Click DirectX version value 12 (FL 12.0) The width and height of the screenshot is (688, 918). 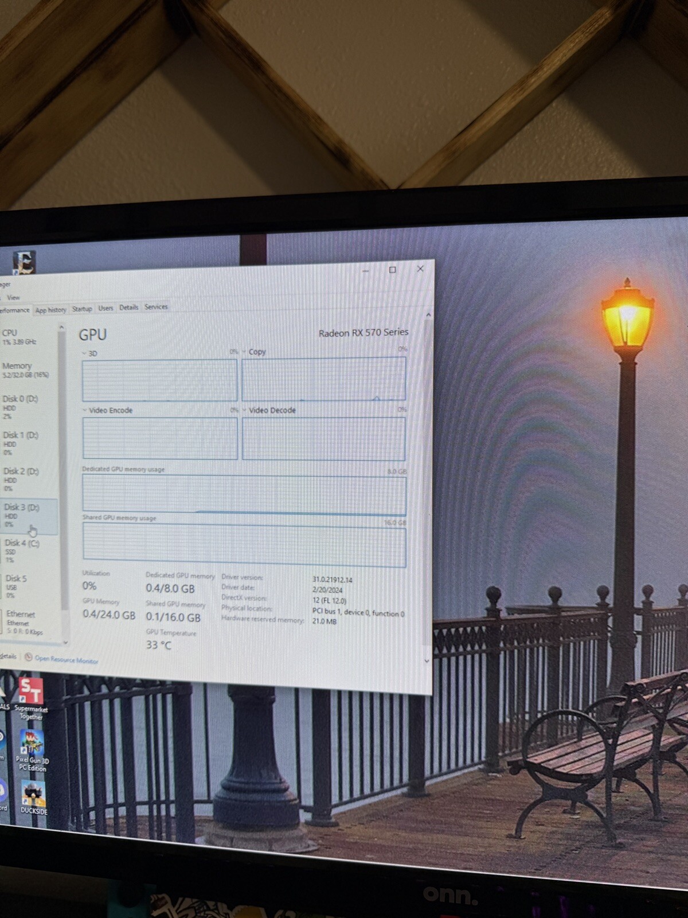pyautogui.click(x=330, y=601)
